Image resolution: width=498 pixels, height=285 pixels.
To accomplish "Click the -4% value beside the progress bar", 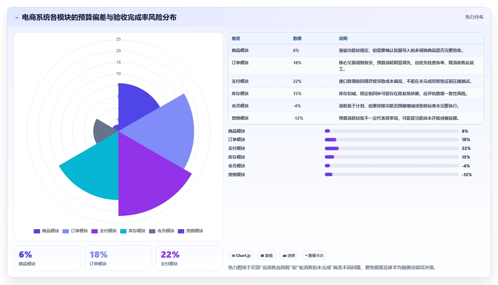I will [466, 166].
